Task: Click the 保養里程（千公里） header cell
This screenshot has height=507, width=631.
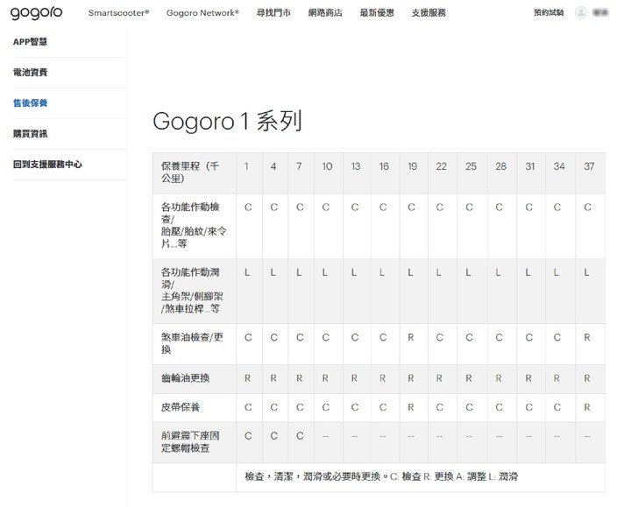Action: point(195,173)
